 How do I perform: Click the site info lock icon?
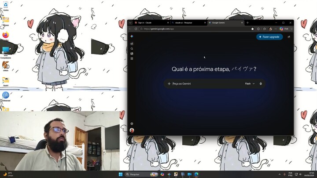point(141,29)
